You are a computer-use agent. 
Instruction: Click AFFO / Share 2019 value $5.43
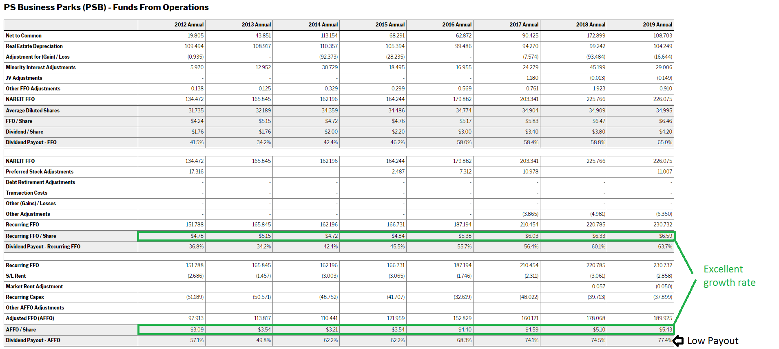tap(666, 330)
